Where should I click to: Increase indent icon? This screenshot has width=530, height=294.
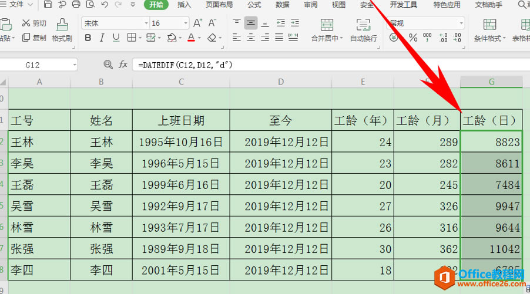click(295, 23)
